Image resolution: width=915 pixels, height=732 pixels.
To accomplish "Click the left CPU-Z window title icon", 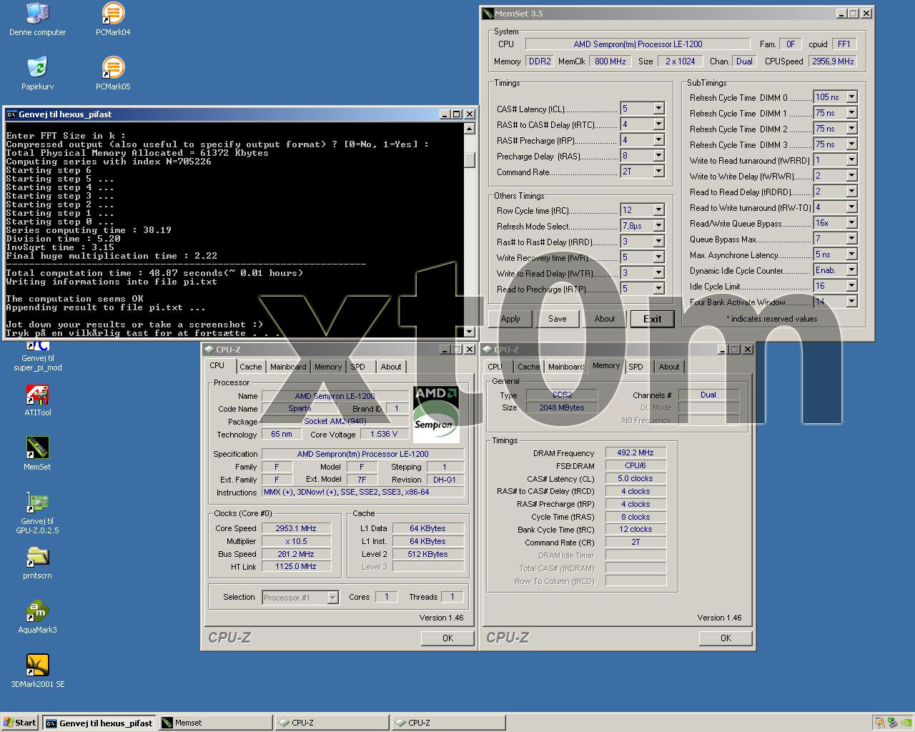I will pyautogui.click(x=209, y=350).
